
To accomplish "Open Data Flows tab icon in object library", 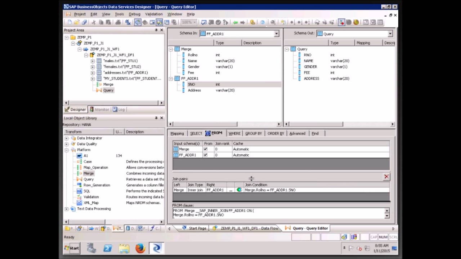I will pyautogui.click(x=103, y=228).
